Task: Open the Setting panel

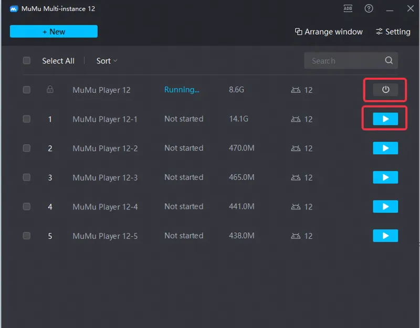Action: 393,31
